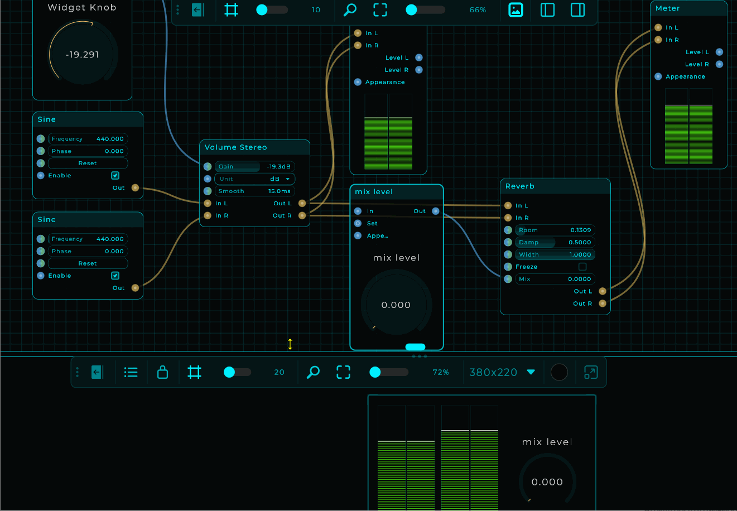Click the 66% zoom slider in the top toolbar
Viewport: 737px width, 511px height.
pos(426,9)
